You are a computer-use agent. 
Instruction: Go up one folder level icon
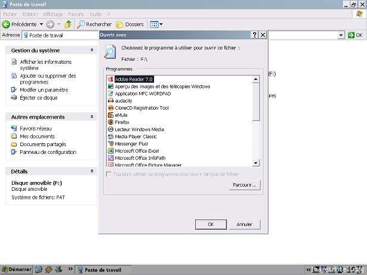[x=68, y=24]
